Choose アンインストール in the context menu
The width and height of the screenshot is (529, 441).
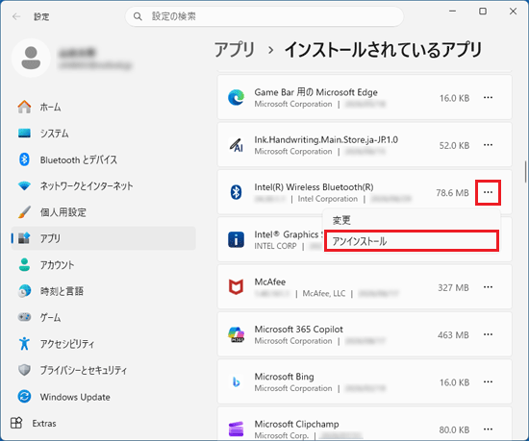(x=412, y=241)
